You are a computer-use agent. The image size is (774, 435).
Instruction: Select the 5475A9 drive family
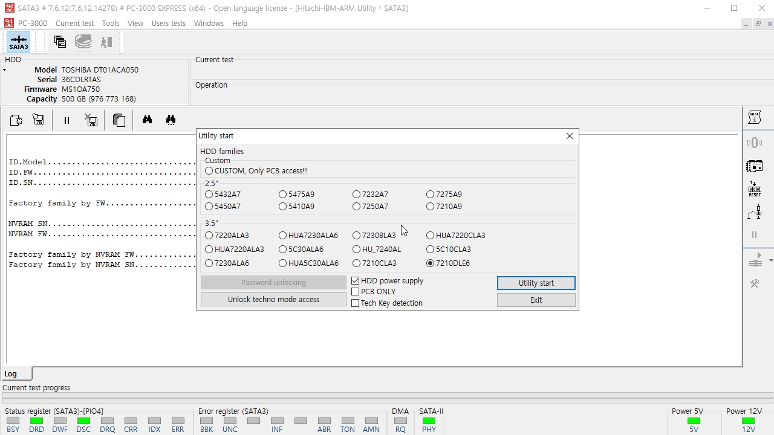282,195
